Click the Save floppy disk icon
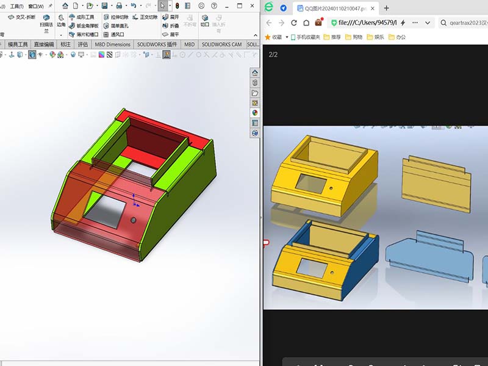The height and width of the screenshot is (366, 488). (x=104, y=5)
